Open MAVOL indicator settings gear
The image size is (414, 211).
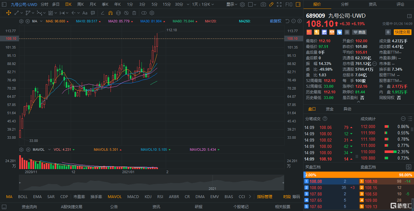[21, 149]
